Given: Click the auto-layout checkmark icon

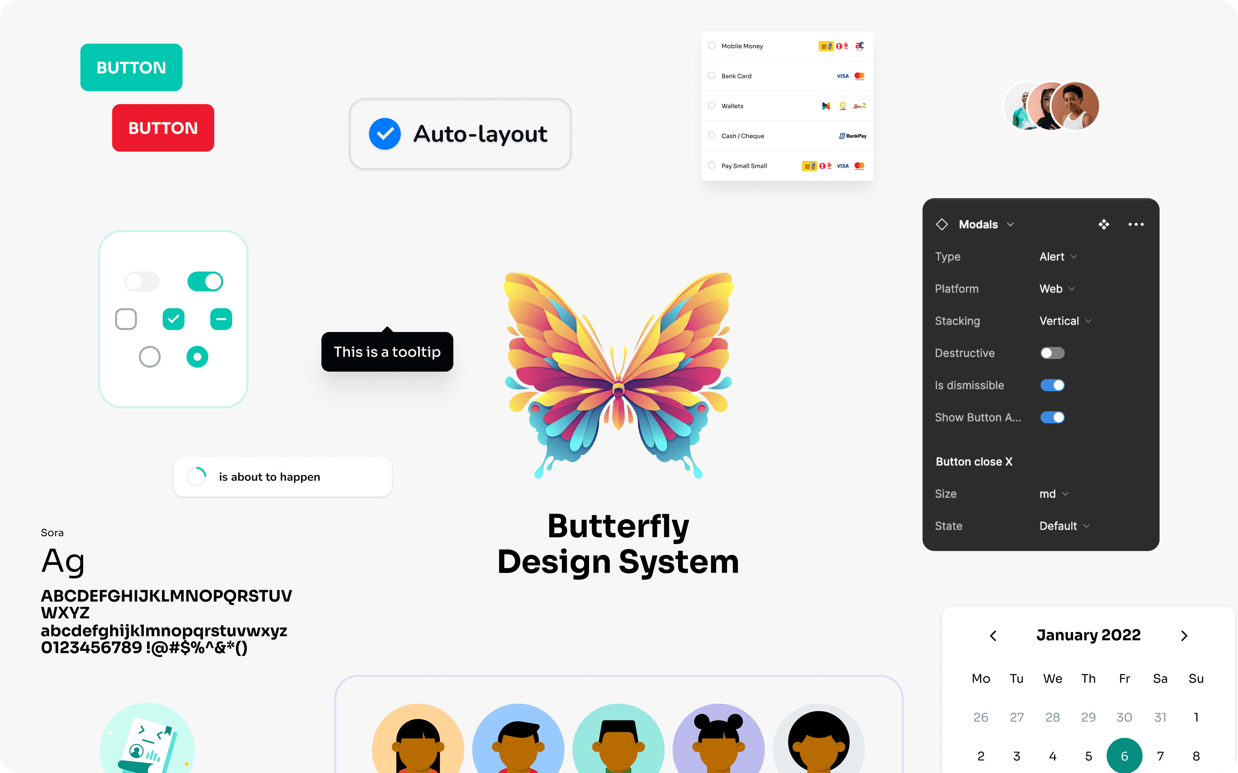Looking at the screenshot, I should tap(384, 134).
